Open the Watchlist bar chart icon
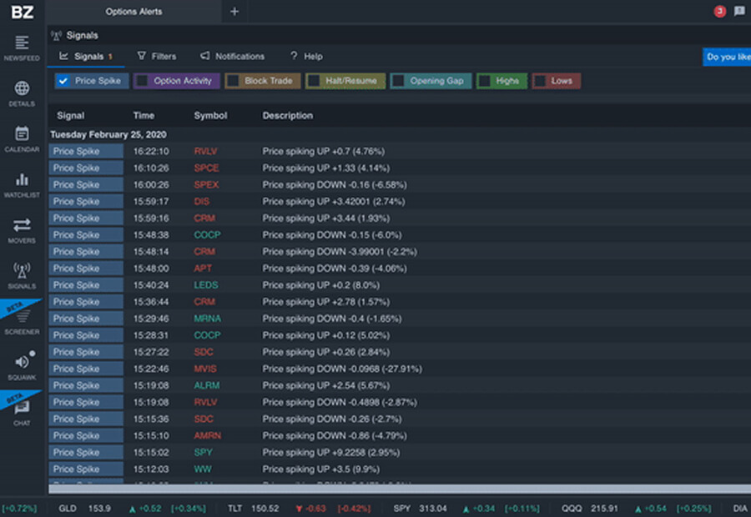The width and height of the screenshot is (751, 517). (x=22, y=180)
